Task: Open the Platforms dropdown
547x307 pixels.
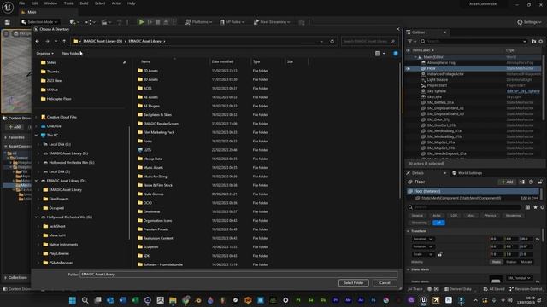Action: point(199,22)
